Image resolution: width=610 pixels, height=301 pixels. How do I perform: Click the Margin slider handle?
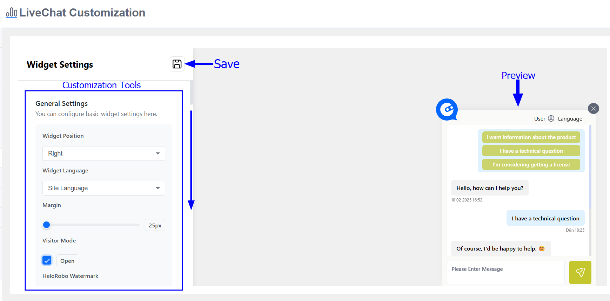(x=46, y=225)
